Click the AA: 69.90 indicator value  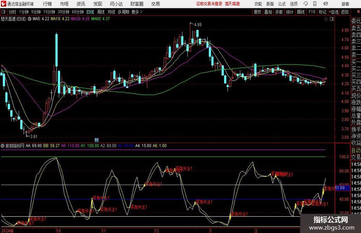34,145
